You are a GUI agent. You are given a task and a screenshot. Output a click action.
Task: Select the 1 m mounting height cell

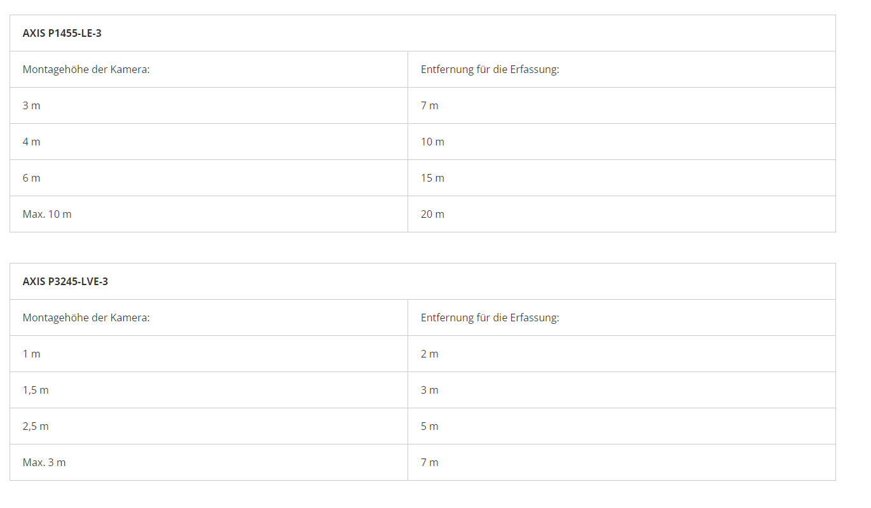(32, 354)
